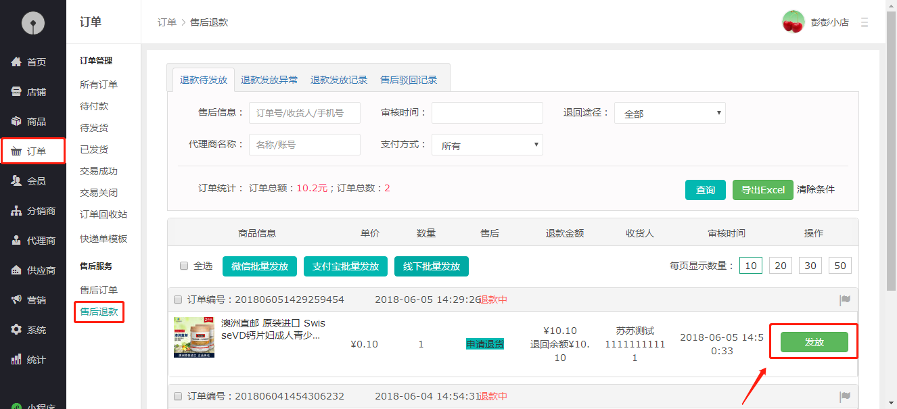Open the 分销商 distributor icon
The image size is (897, 409).
16,210
